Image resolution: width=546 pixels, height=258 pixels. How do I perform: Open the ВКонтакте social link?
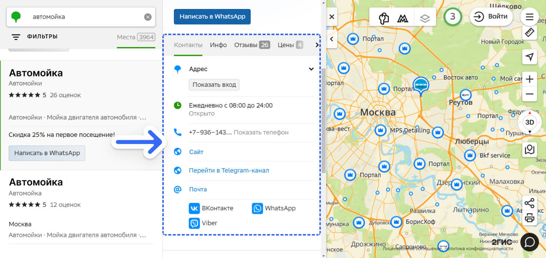(x=211, y=208)
